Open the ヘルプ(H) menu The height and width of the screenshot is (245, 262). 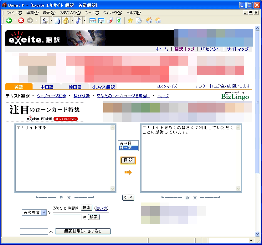pyautogui.click(x=134, y=13)
